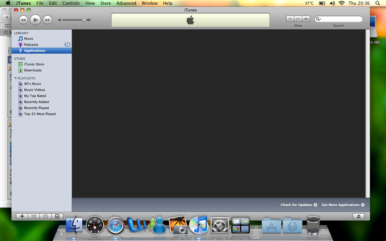The width and height of the screenshot is (386, 241).
Task: Show or hide the artwork viewer
Action: pos(57,216)
